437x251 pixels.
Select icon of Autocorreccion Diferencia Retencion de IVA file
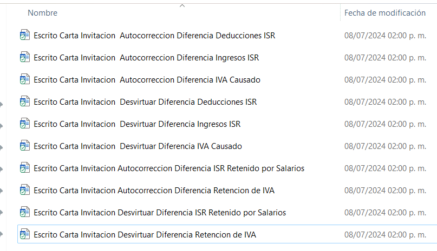[25, 190]
